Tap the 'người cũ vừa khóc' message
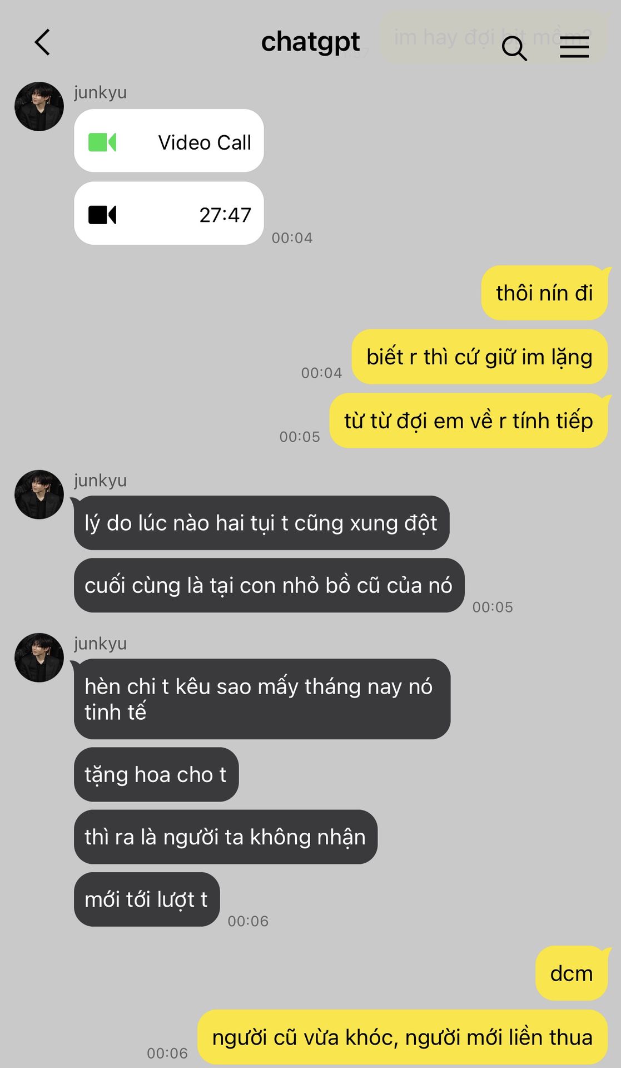The image size is (621, 1068). (x=403, y=1037)
